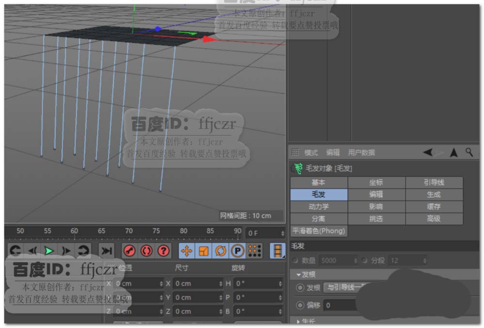Click frame 90 on the timeline ruler
The height and width of the screenshot is (328, 484).
coord(238,231)
